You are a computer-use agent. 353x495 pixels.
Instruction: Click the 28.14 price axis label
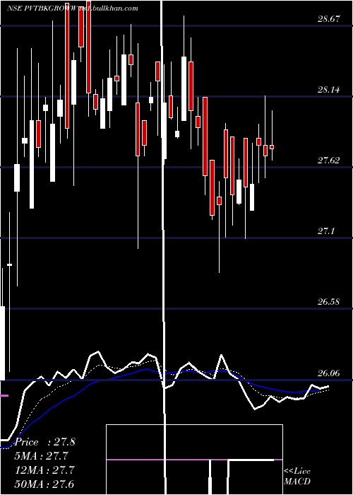[x=329, y=90]
